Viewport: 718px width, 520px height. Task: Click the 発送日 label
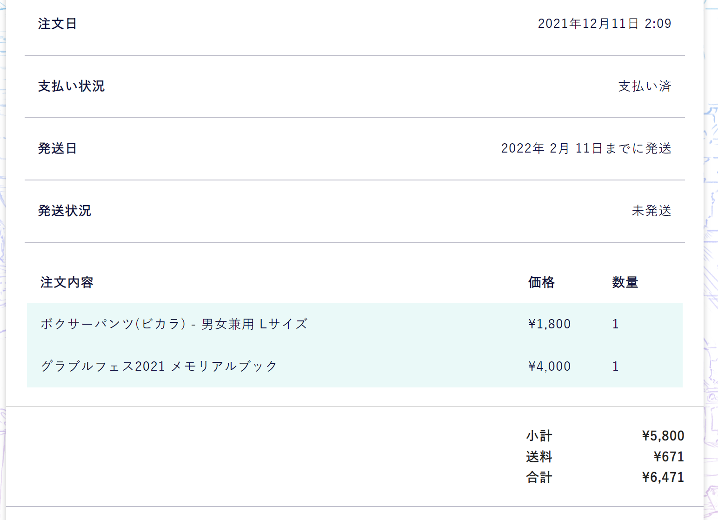click(57, 148)
